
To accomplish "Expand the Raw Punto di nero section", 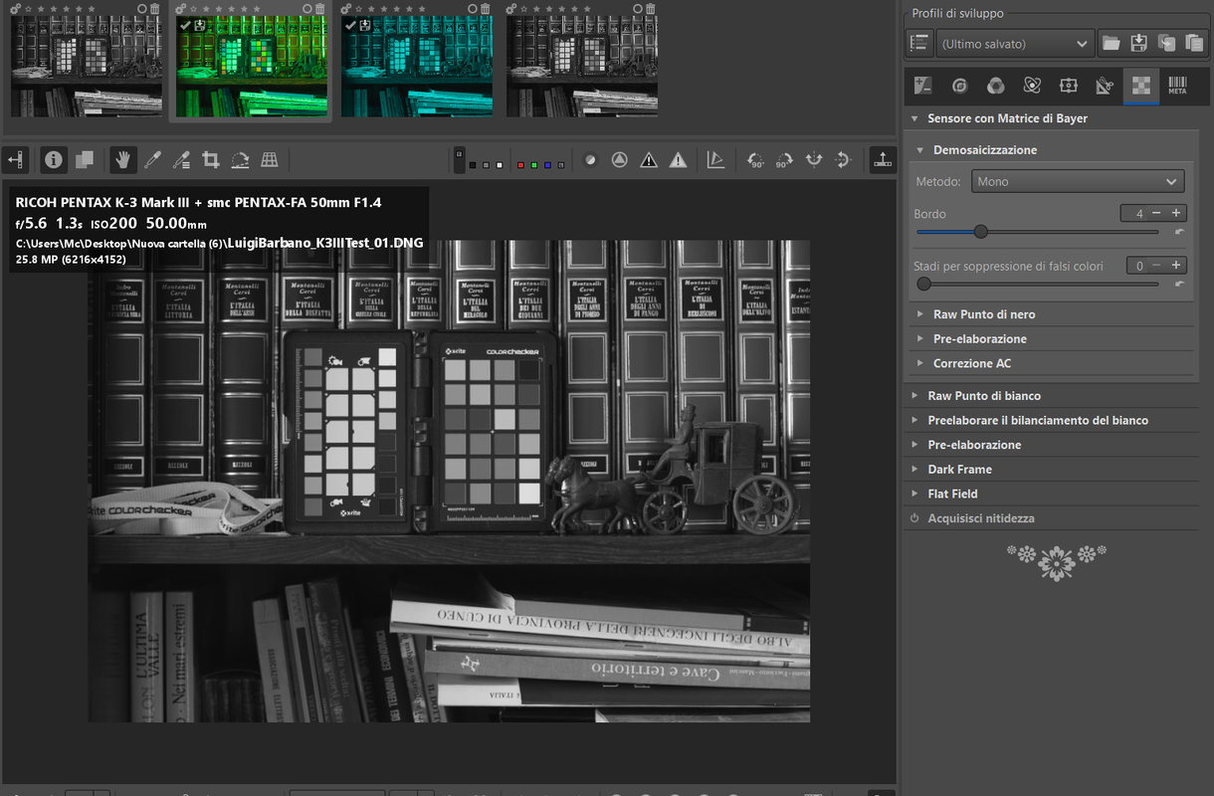I will click(983, 314).
